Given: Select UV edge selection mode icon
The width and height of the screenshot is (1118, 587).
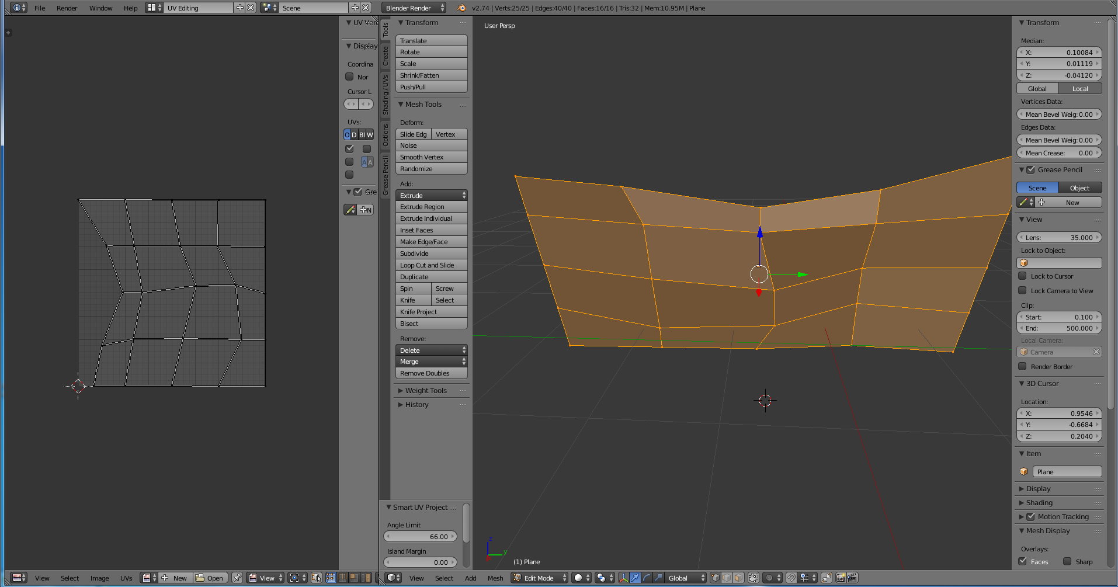Looking at the screenshot, I should click(x=342, y=578).
